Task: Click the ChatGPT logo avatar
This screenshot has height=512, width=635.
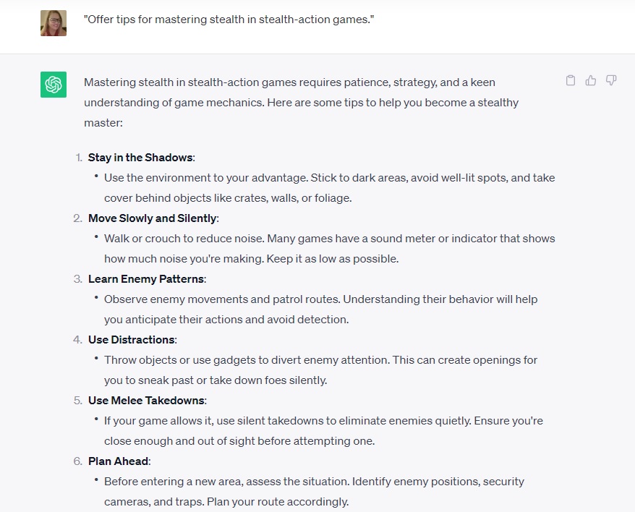Action: pyautogui.click(x=54, y=85)
